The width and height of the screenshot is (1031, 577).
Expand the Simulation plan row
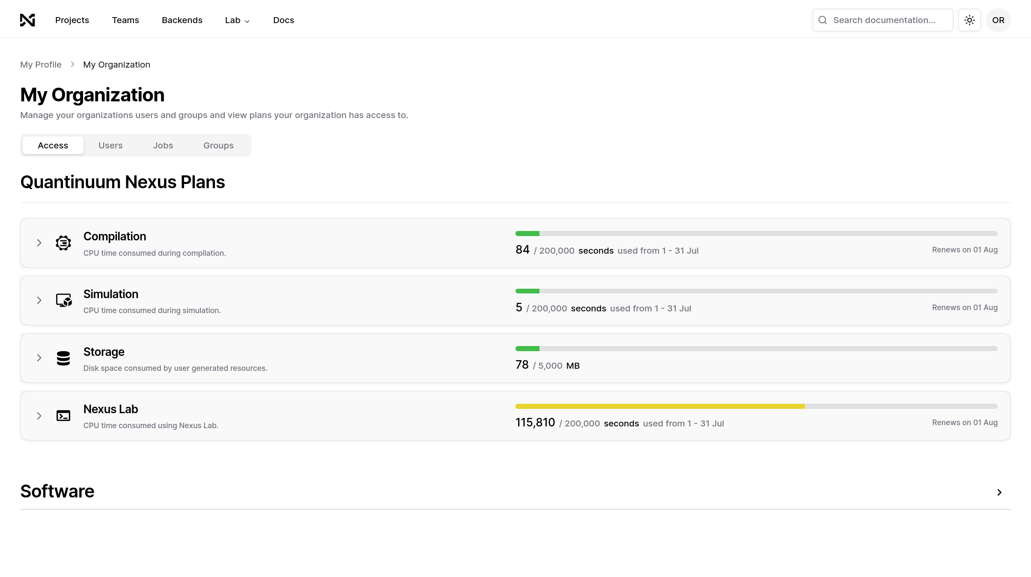[x=39, y=300]
